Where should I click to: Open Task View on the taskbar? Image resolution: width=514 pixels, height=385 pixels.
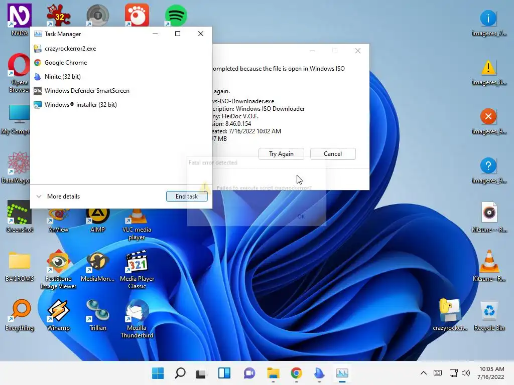pyautogui.click(x=201, y=373)
